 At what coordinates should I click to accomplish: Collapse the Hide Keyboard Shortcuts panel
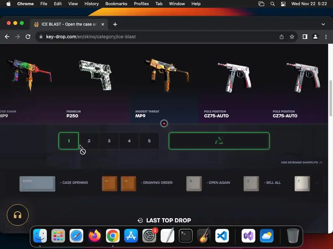301,162
